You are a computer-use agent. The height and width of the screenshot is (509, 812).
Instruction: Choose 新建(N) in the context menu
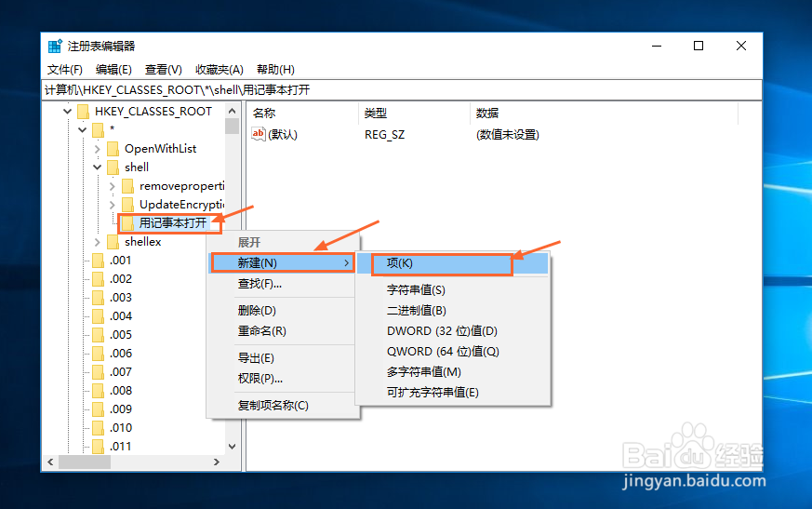[283, 263]
